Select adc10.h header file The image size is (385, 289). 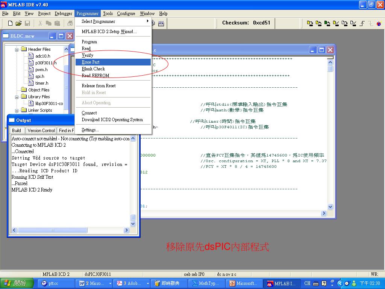[x=43, y=56]
